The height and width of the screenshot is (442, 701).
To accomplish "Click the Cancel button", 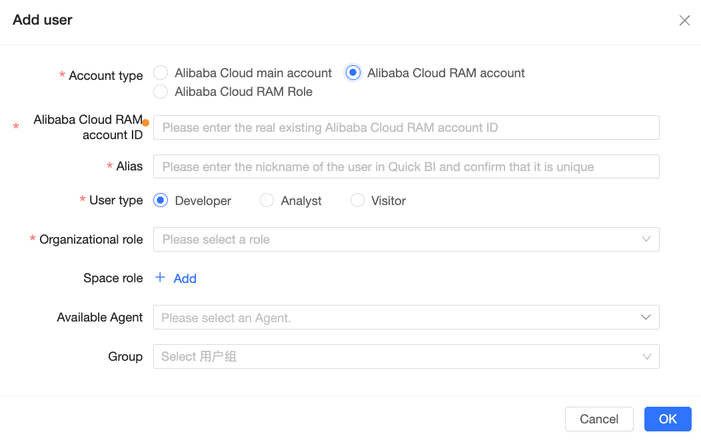I will 599,419.
